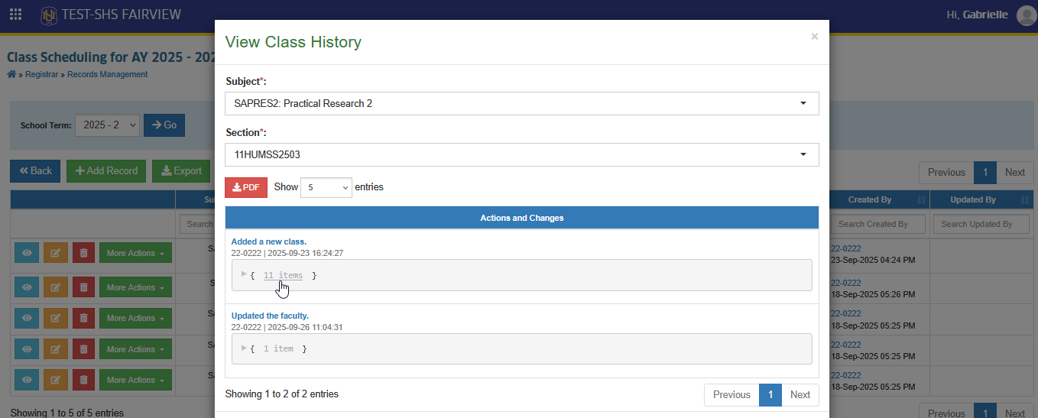
Task: Close the View Class History dialog
Action: click(x=814, y=36)
